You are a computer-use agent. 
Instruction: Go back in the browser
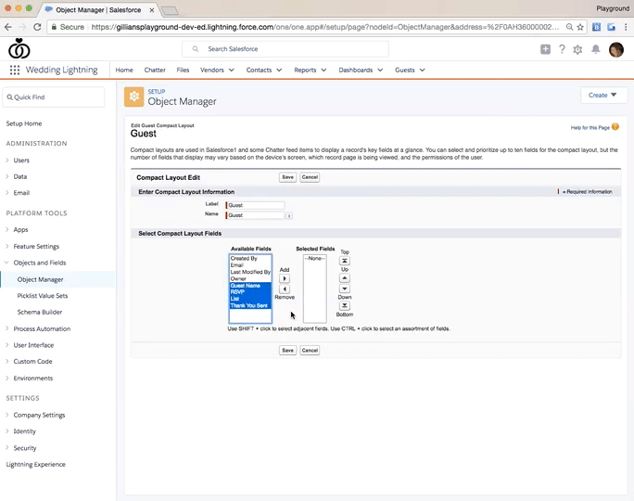point(8,27)
